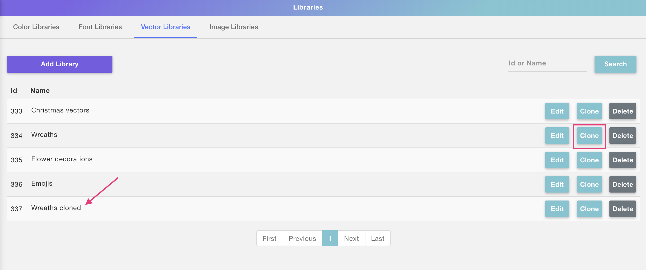This screenshot has width=646, height=270.
Task: Select page 1 in pagination
Action: (x=330, y=238)
